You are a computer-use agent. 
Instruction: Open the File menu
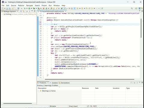(3, 5)
